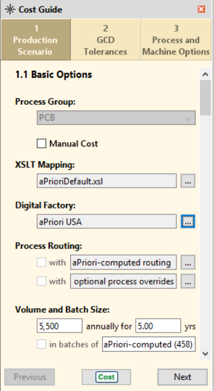
Task: Click the annual volume 5,500 field
Action: pyautogui.click(x=59, y=326)
